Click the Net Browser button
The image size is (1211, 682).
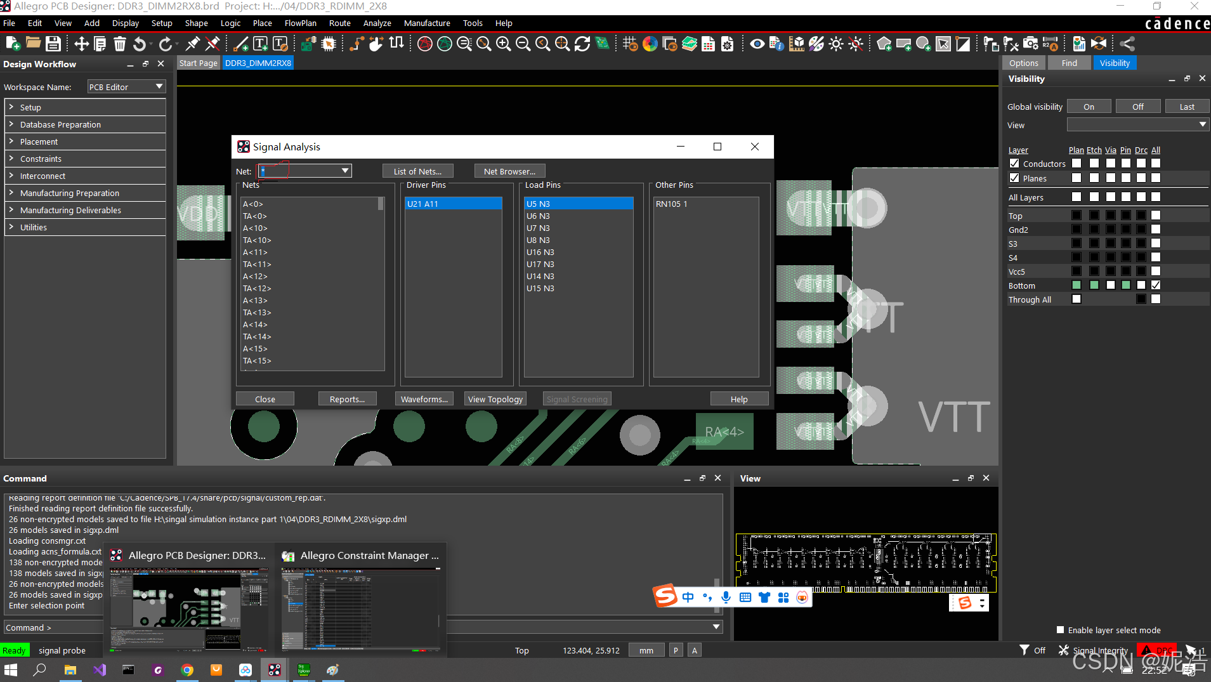(x=509, y=171)
